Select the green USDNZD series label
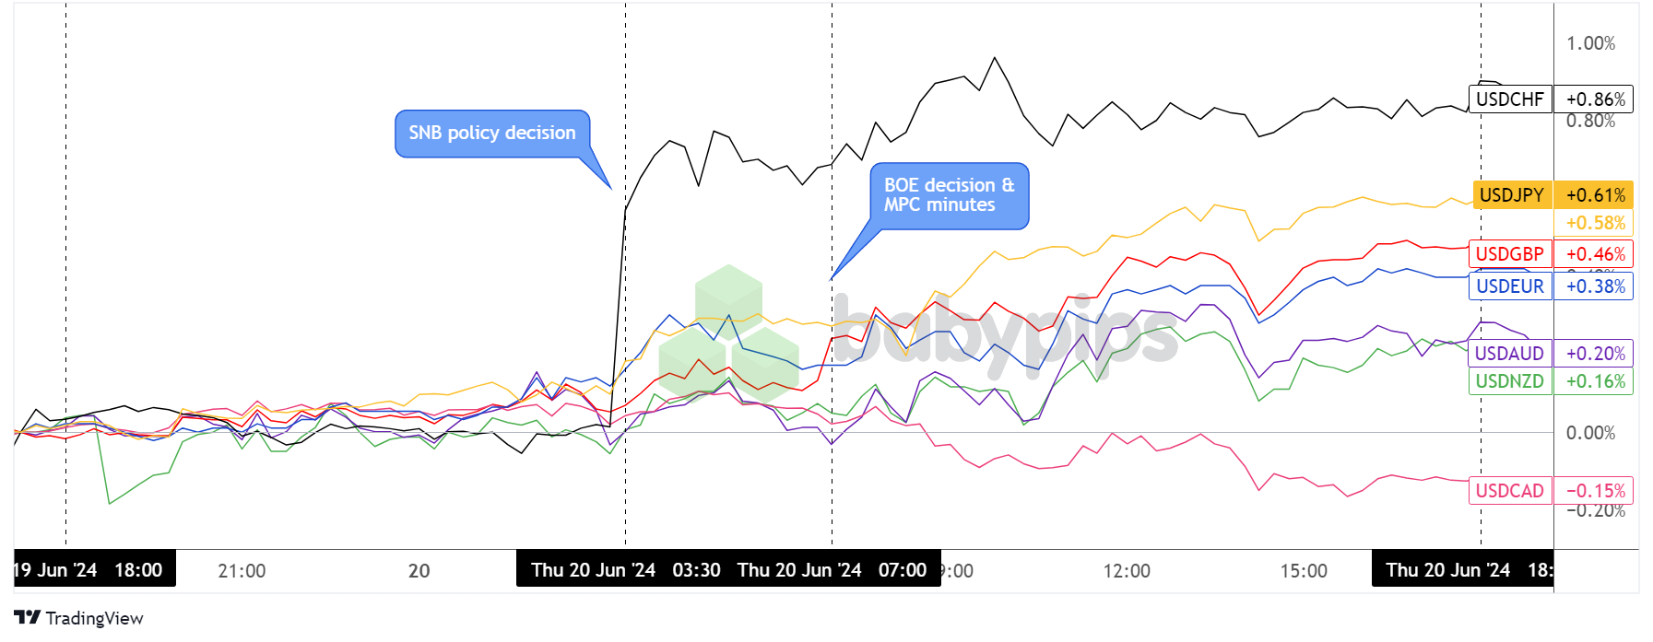1653x642 pixels. click(1509, 381)
